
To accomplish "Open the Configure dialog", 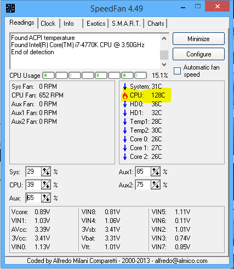I will 198,54.
